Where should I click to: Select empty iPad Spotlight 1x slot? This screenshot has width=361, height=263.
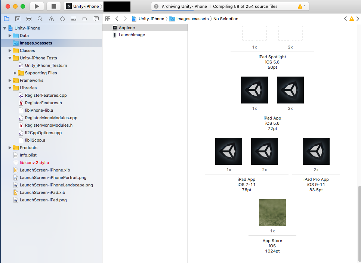254,33
